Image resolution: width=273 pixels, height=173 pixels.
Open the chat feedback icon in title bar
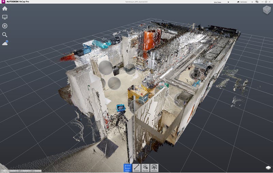[x=257, y=2]
